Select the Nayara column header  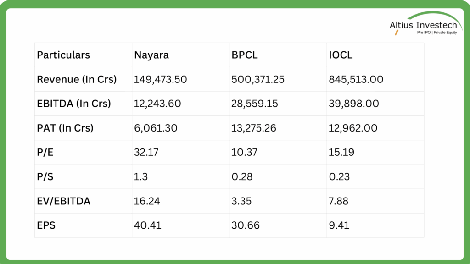(x=151, y=55)
